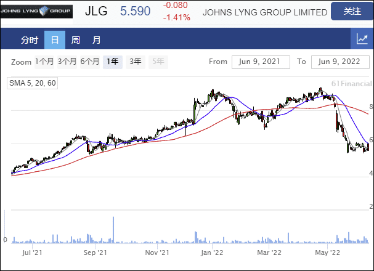Click the May '22 axis label

pos(328,253)
